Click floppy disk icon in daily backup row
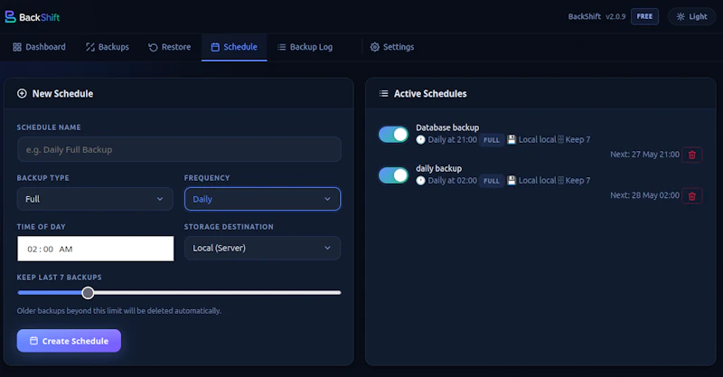 click(512, 181)
